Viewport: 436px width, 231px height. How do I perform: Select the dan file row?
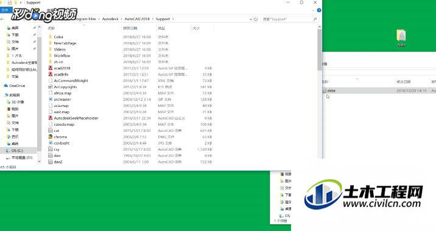130,156
